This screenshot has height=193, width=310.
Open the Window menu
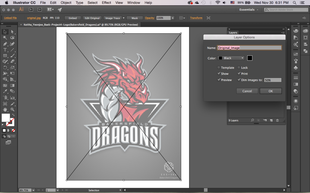[134, 2]
